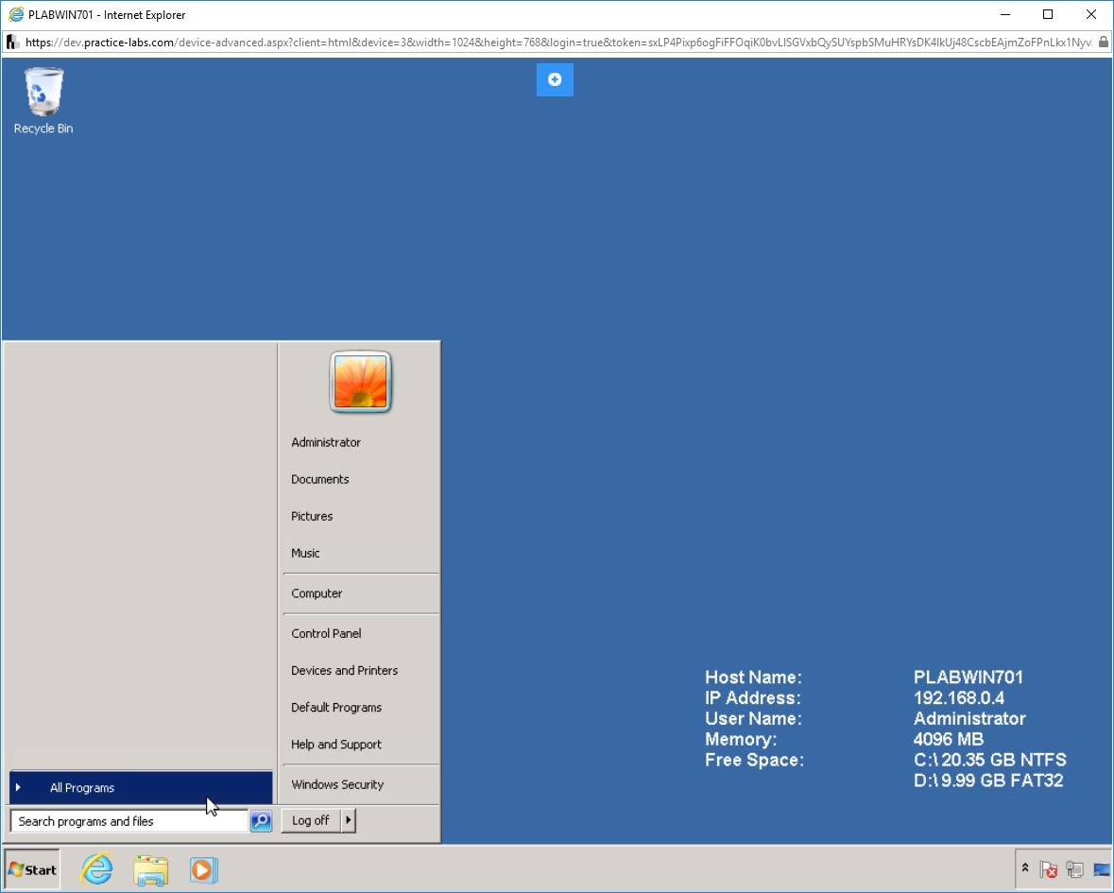Viewport: 1114px width, 893px height.
Task: Expand the arrow next to Log off
Action: click(x=348, y=820)
